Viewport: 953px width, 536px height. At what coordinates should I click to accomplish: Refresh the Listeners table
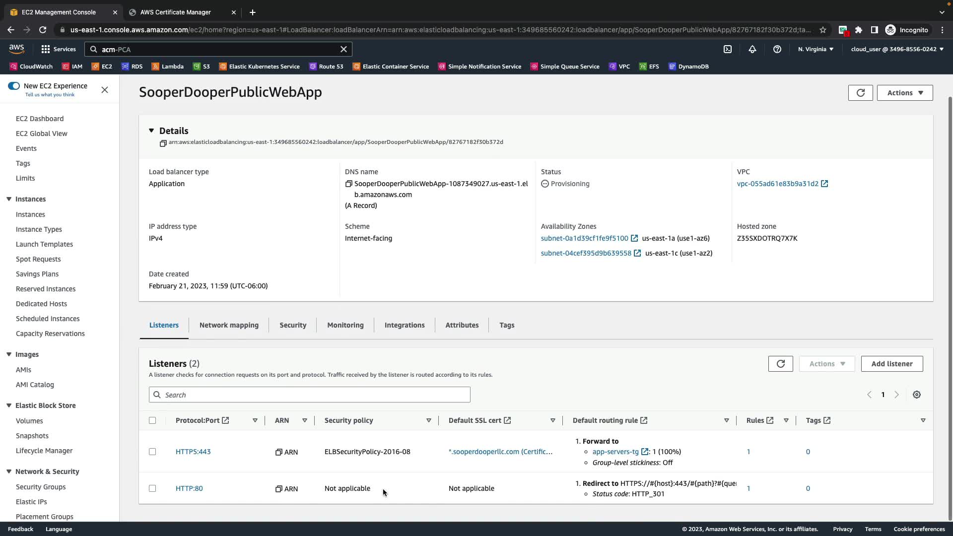pyautogui.click(x=780, y=364)
